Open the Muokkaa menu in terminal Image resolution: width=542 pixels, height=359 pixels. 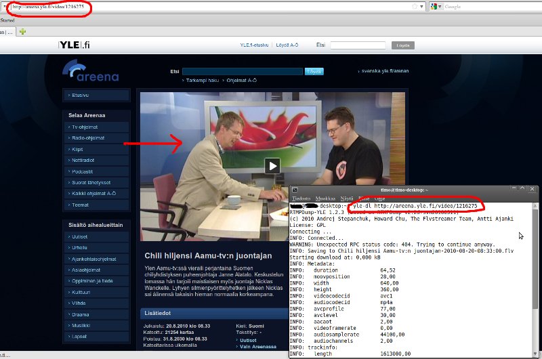click(325, 198)
